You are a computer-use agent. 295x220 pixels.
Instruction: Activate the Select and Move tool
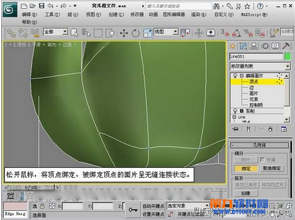pyautogui.click(x=124, y=33)
